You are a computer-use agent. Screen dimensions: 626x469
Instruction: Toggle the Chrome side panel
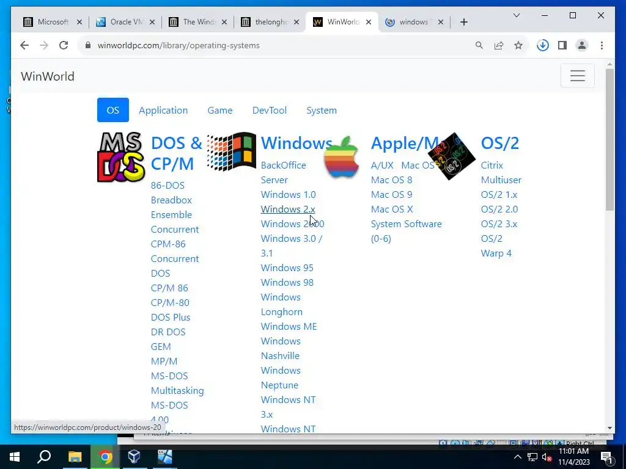coord(562,45)
